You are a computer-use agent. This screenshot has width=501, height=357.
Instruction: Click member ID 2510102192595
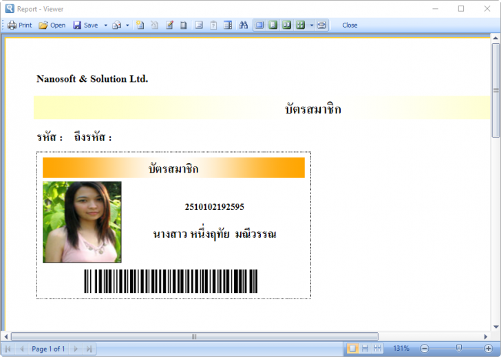click(215, 207)
